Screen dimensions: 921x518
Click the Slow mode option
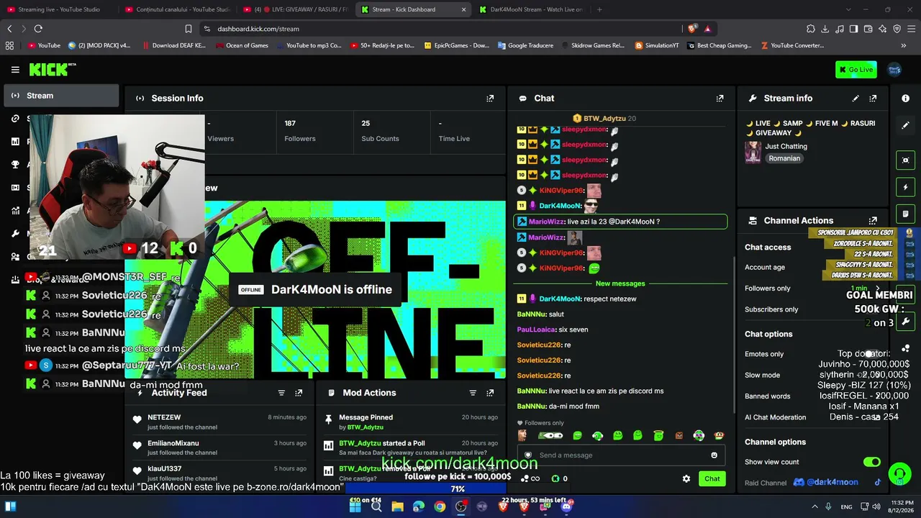click(x=763, y=375)
